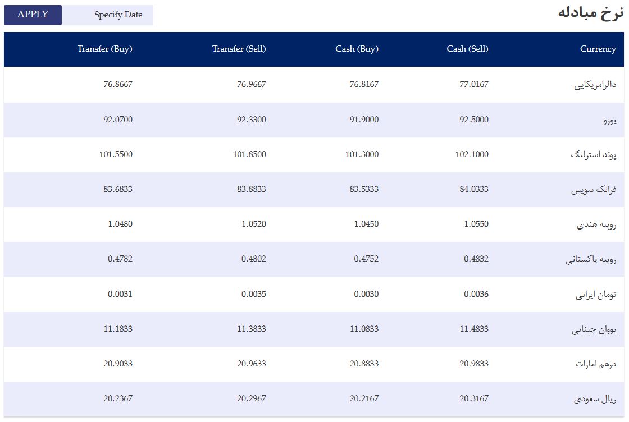Image resolution: width=629 pixels, height=422 pixels.
Task: Click cash sell value 0.0036
Action: click(476, 294)
